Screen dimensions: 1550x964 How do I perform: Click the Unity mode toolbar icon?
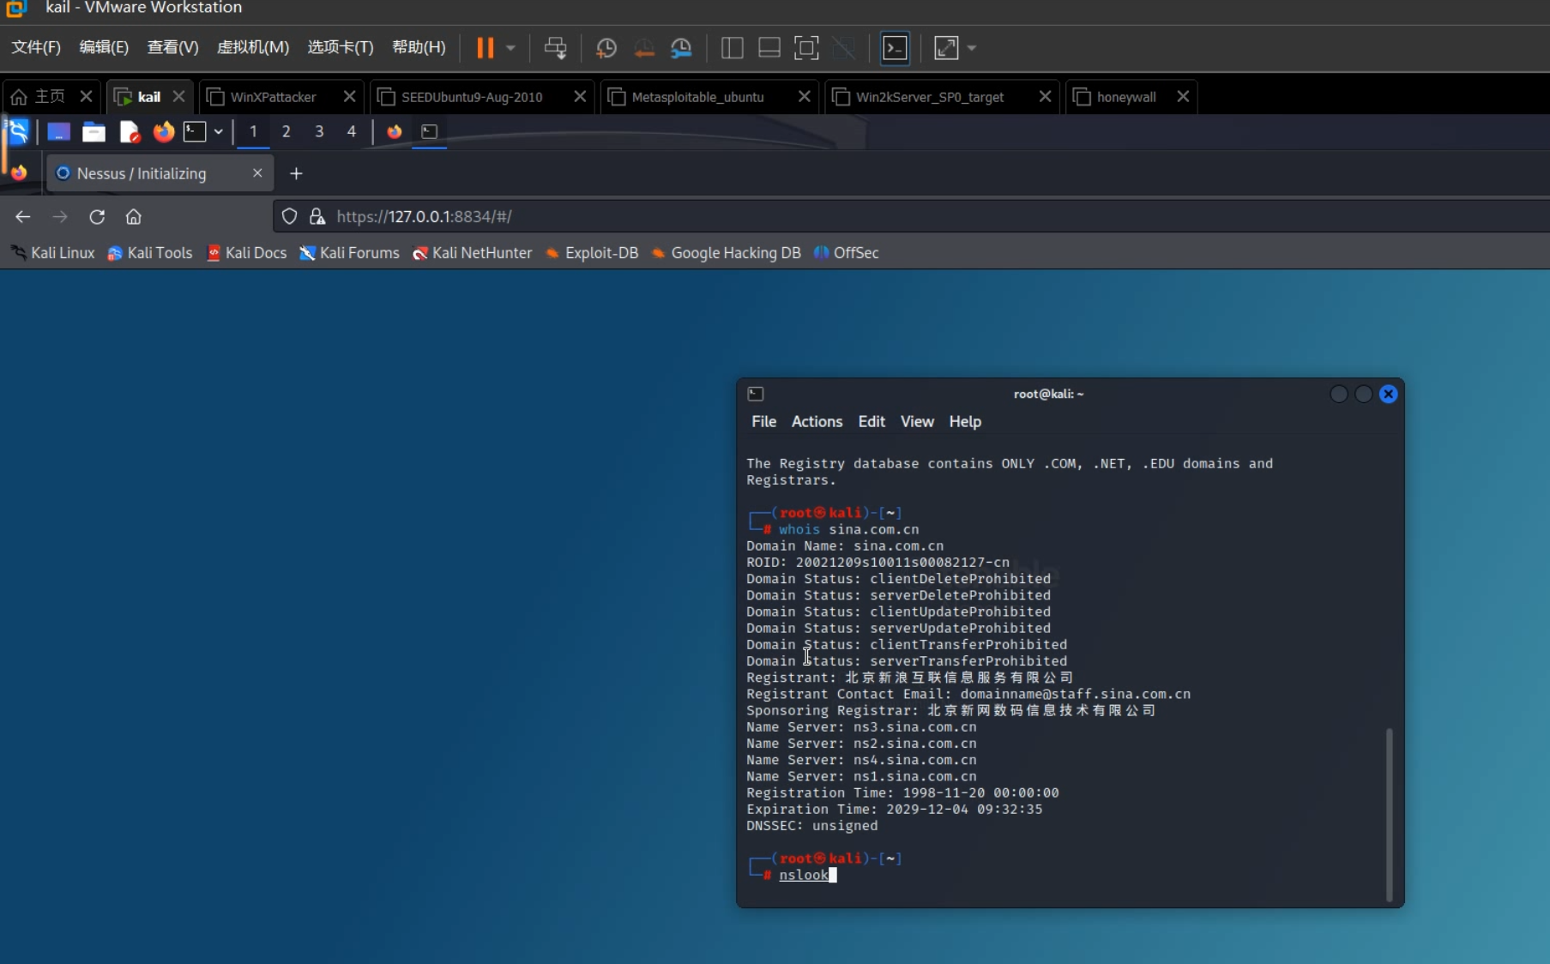pyautogui.click(x=844, y=48)
